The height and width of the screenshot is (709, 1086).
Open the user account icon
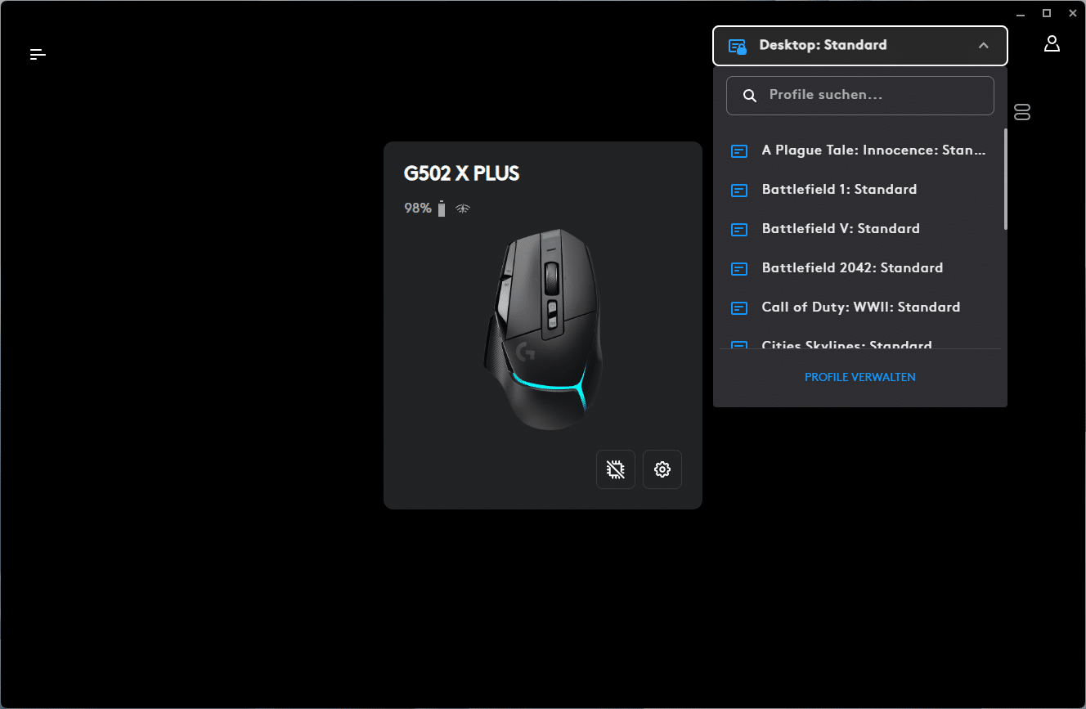click(x=1052, y=44)
